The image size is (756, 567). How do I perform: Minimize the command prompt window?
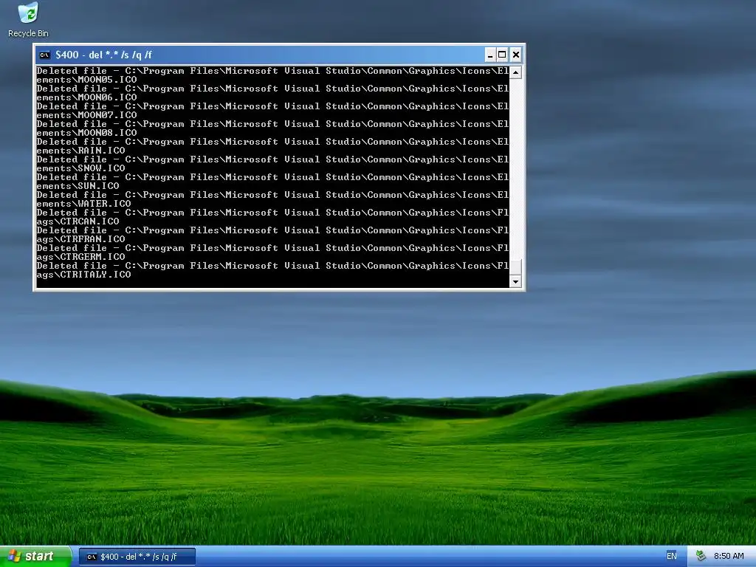point(490,55)
